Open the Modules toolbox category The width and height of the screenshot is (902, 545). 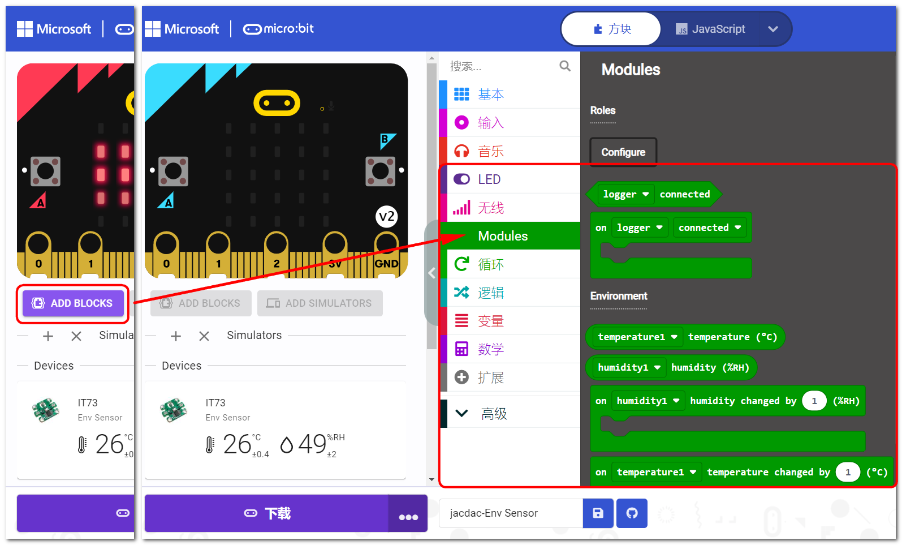click(x=502, y=236)
